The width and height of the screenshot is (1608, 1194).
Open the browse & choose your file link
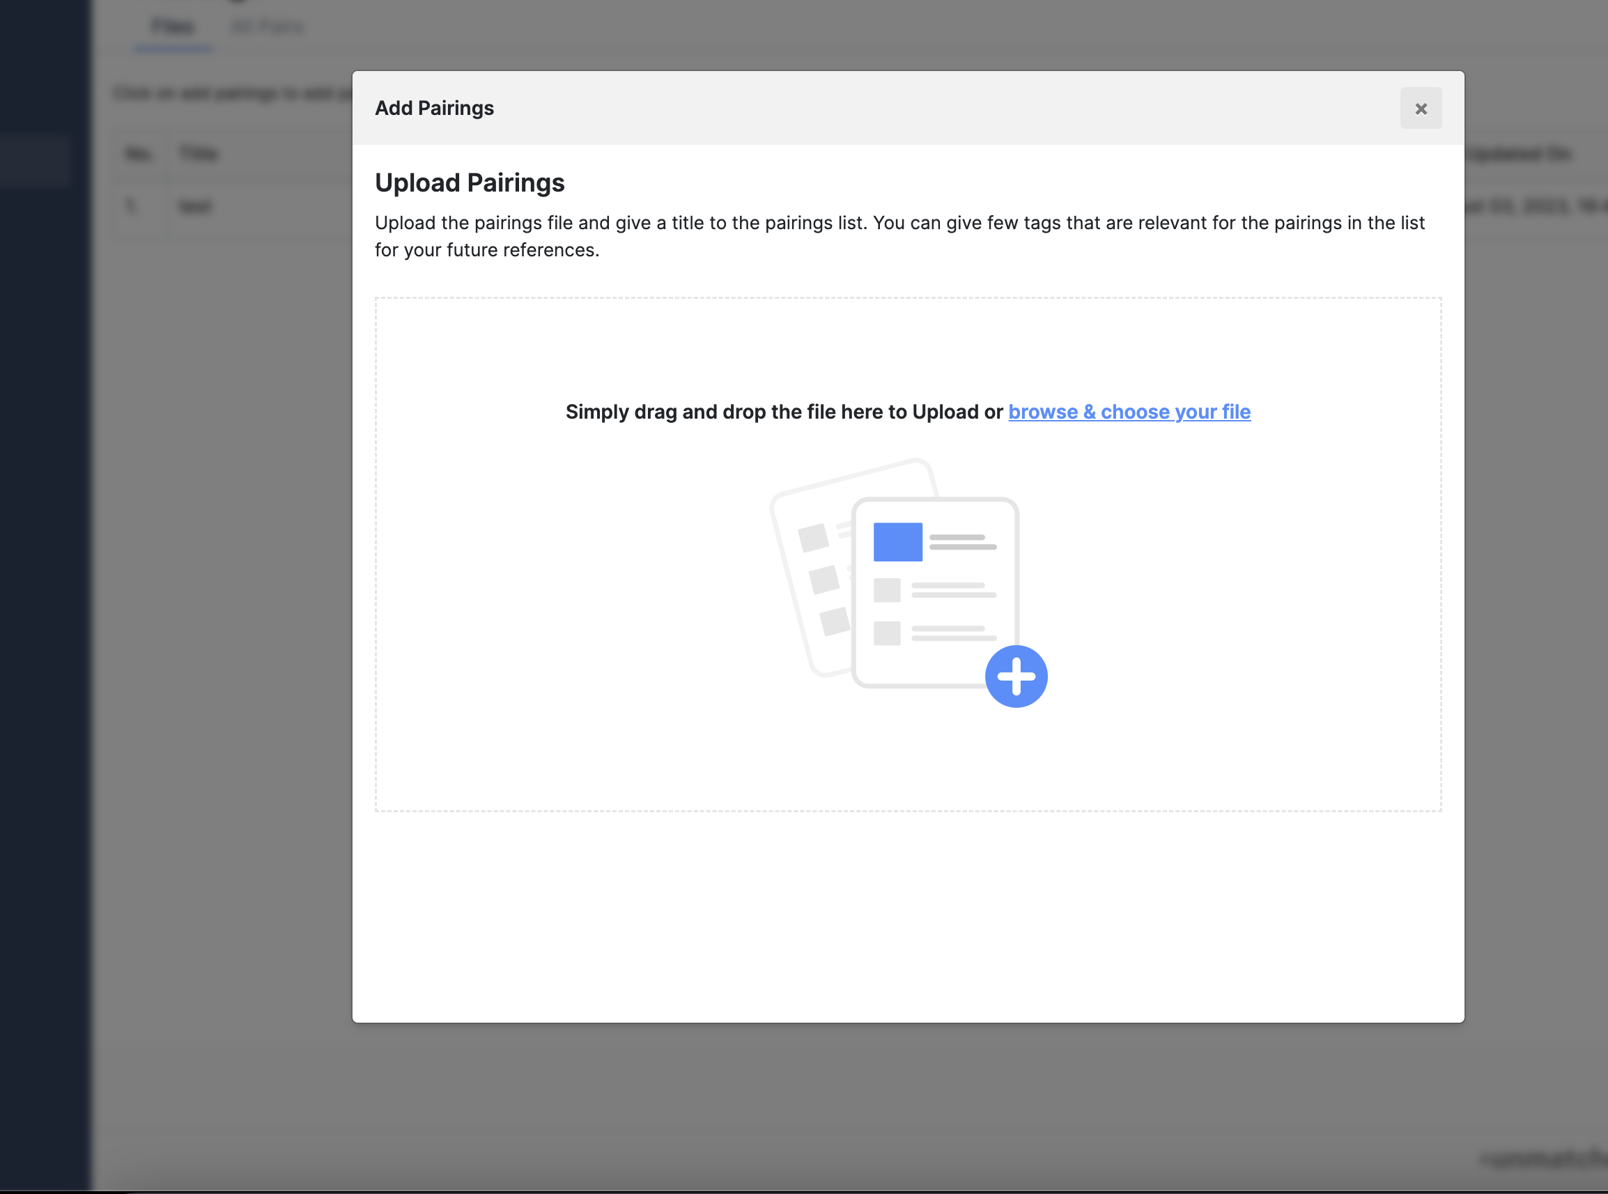(1129, 412)
